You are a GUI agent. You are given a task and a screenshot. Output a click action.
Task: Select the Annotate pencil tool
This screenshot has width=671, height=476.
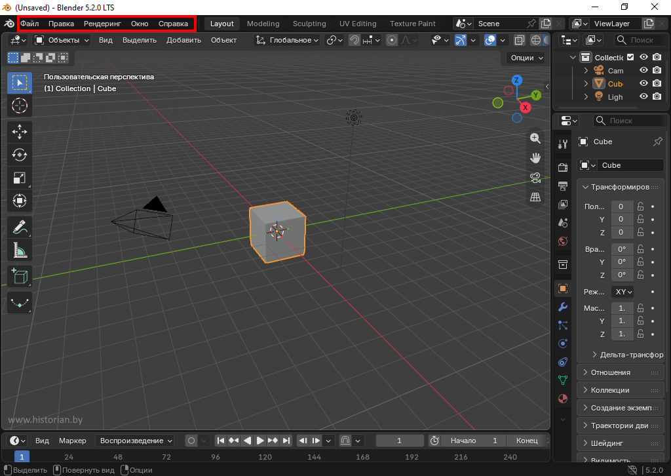pyautogui.click(x=20, y=227)
